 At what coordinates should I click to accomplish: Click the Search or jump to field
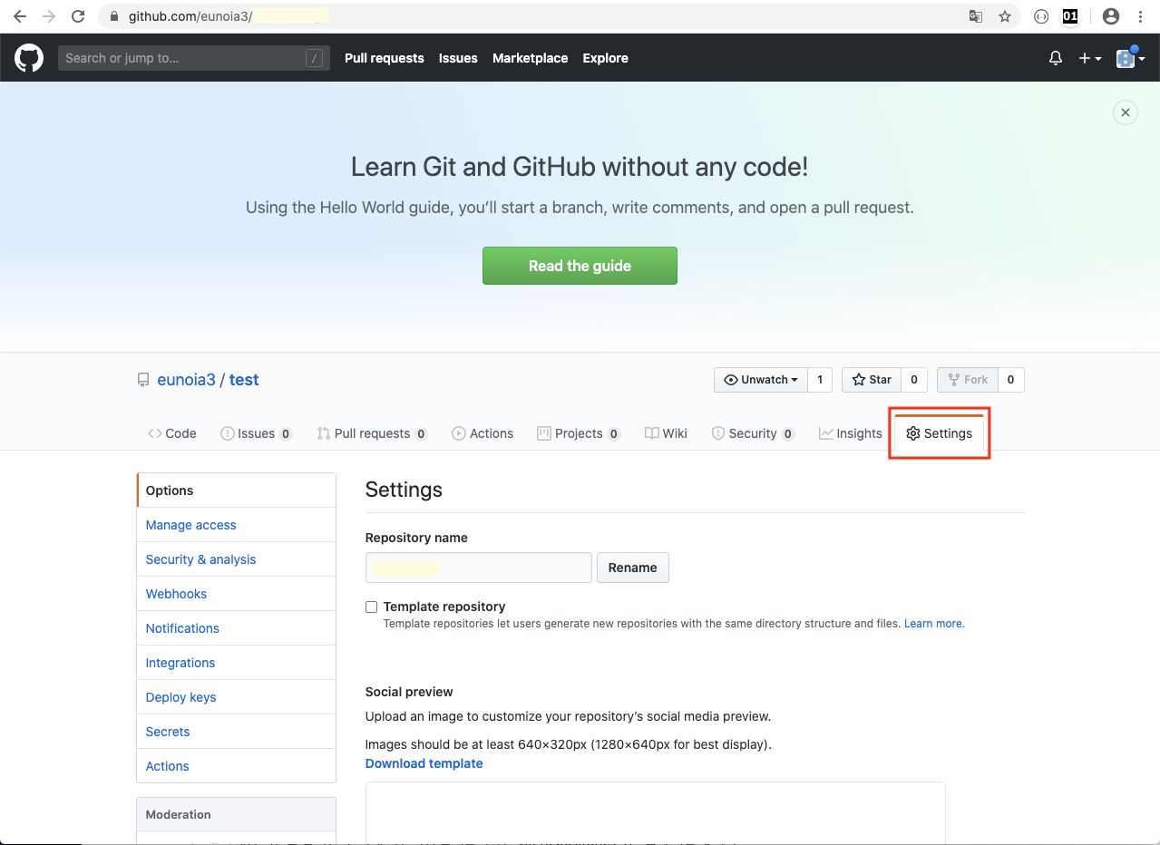pos(194,58)
